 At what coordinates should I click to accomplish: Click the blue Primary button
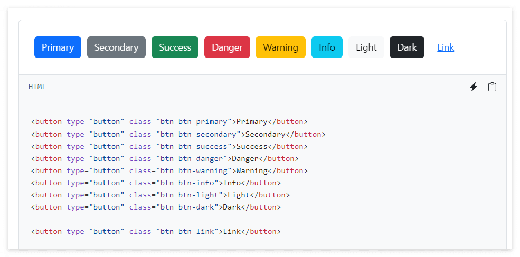[58, 47]
